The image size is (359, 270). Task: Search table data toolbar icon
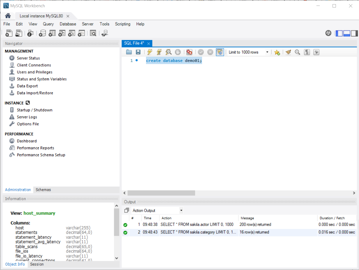click(x=93, y=33)
